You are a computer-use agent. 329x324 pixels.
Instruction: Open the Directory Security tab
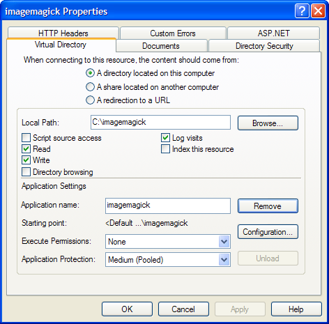[x=264, y=46]
